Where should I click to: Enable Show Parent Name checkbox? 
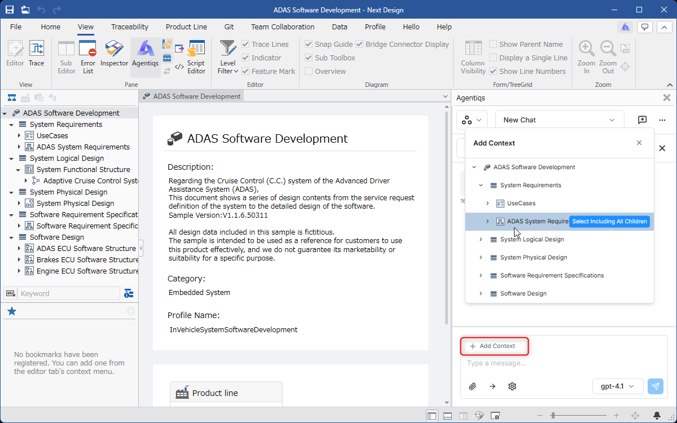coord(493,44)
